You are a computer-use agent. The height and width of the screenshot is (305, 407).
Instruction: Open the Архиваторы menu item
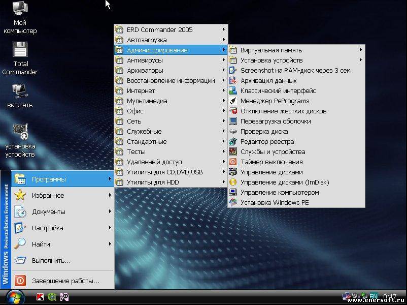(x=171, y=71)
